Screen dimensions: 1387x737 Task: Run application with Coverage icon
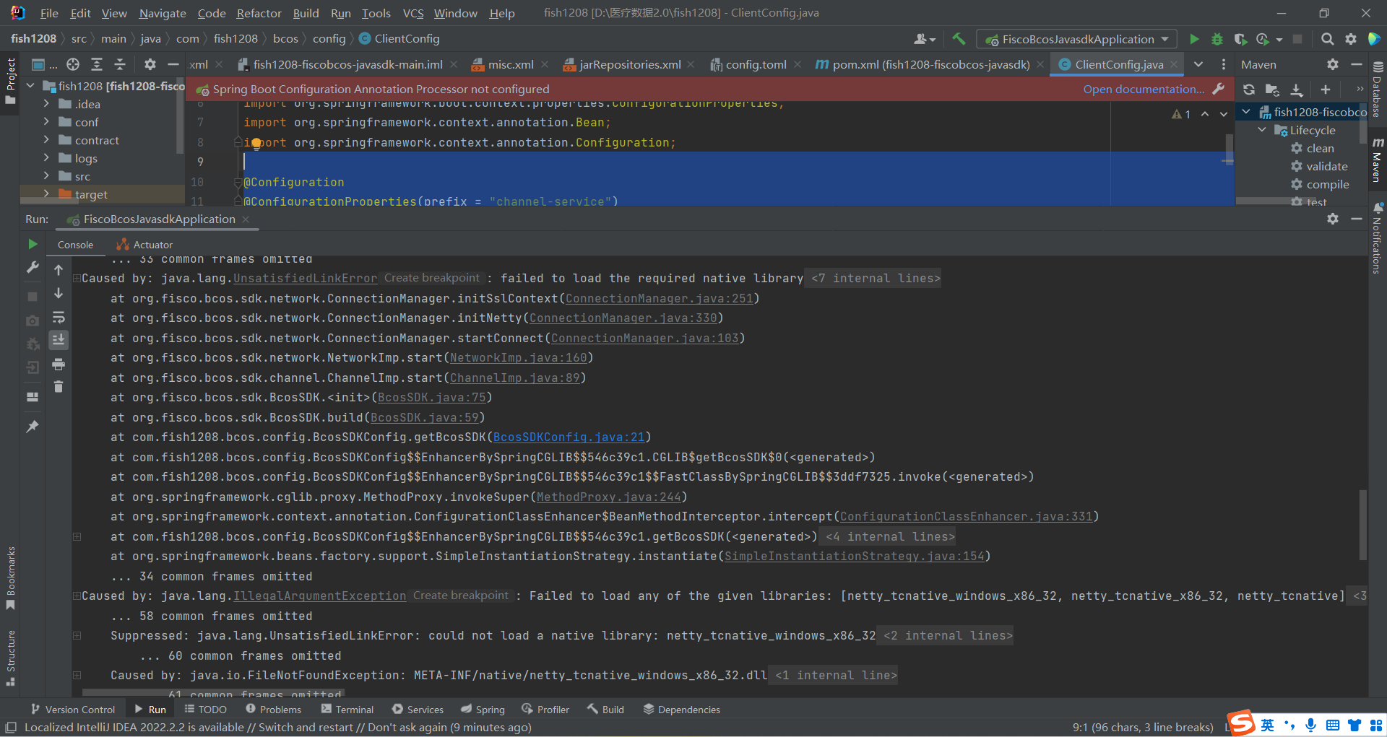[x=1240, y=39]
